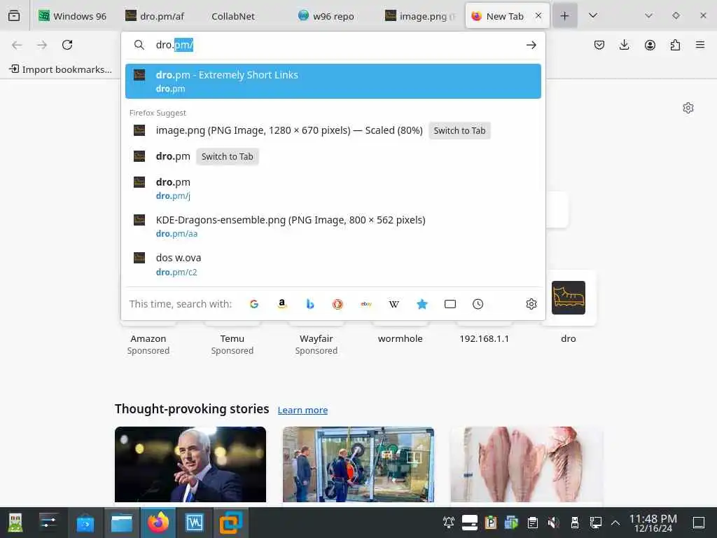Viewport: 717px width, 538px height.
Task: Search with eBay this time
Action: pos(366,304)
